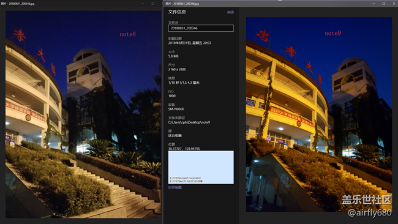Click the 拍摄日期 label
This screenshot has height=224, width=398.
click(x=175, y=39)
